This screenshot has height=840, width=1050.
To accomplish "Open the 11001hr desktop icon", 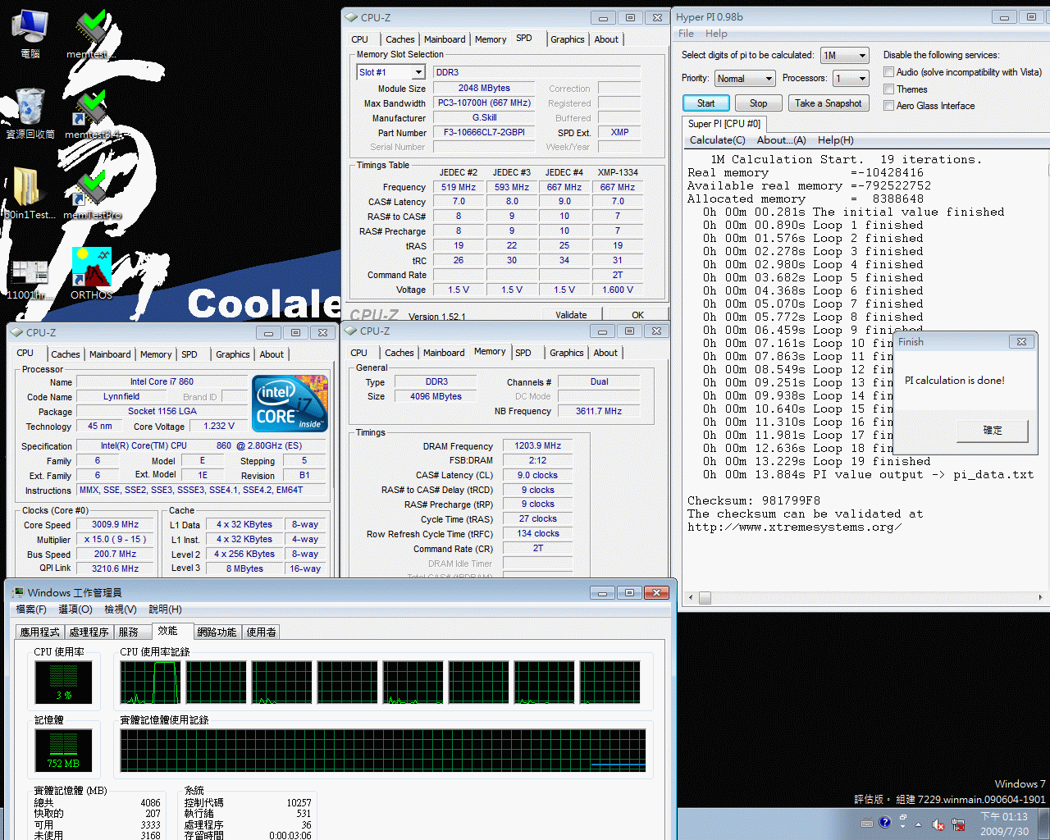I will click(30, 279).
